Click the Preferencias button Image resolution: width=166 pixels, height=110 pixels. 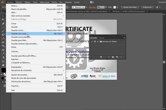(147, 7)
